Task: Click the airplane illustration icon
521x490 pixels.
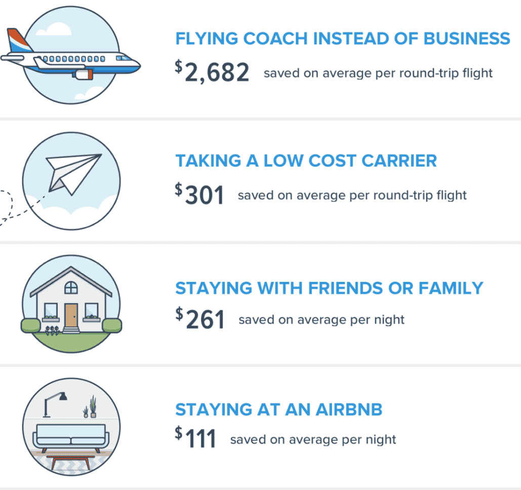Action: (x=71, y=59)
